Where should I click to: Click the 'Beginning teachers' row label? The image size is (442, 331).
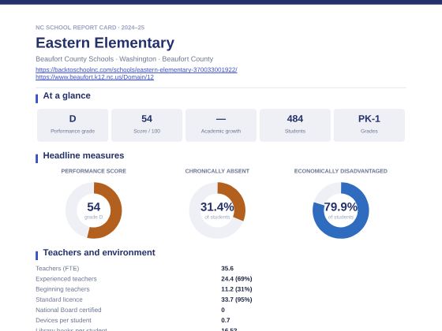click(62, 289)
